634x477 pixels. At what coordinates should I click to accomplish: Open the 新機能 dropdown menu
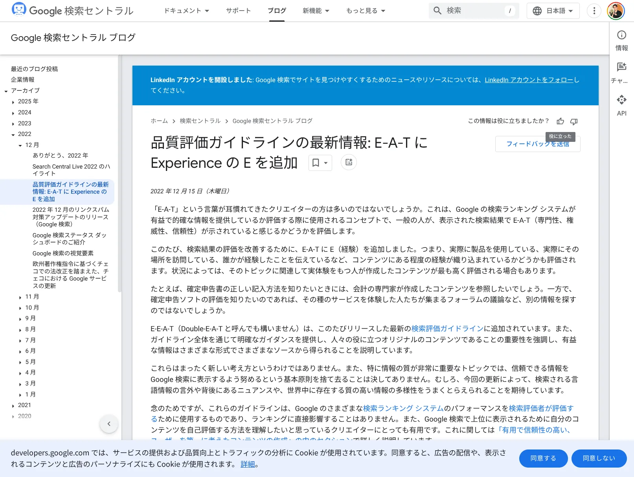point(316,11)
